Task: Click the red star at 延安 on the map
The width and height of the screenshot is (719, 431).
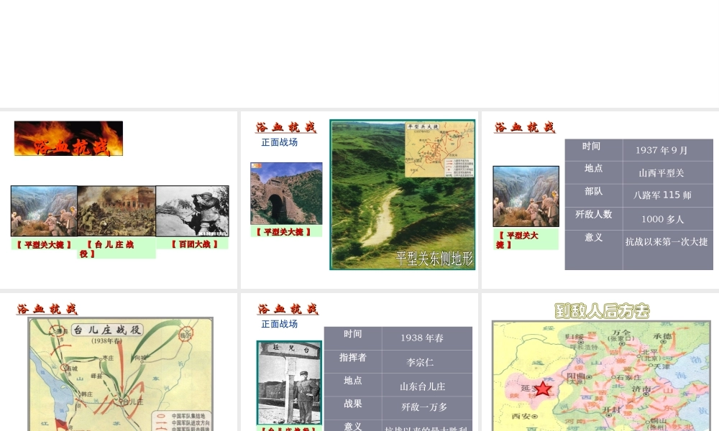Action: click(x=543, y=389)
